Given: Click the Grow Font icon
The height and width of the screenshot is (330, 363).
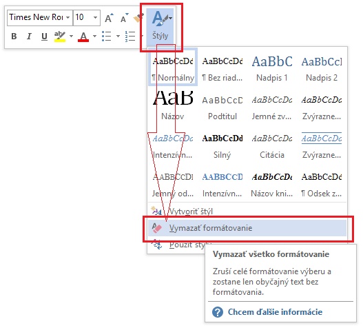Looking at the screenshot, I should 109,18.
